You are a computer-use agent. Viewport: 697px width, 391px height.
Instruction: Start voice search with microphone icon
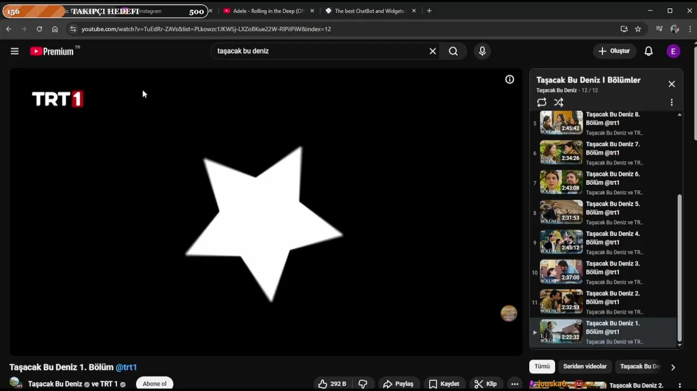(x=482, y=51)
